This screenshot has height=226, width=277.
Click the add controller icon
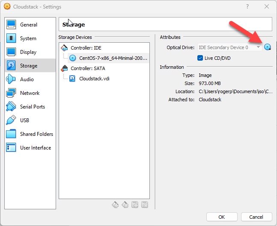(115, 205)
